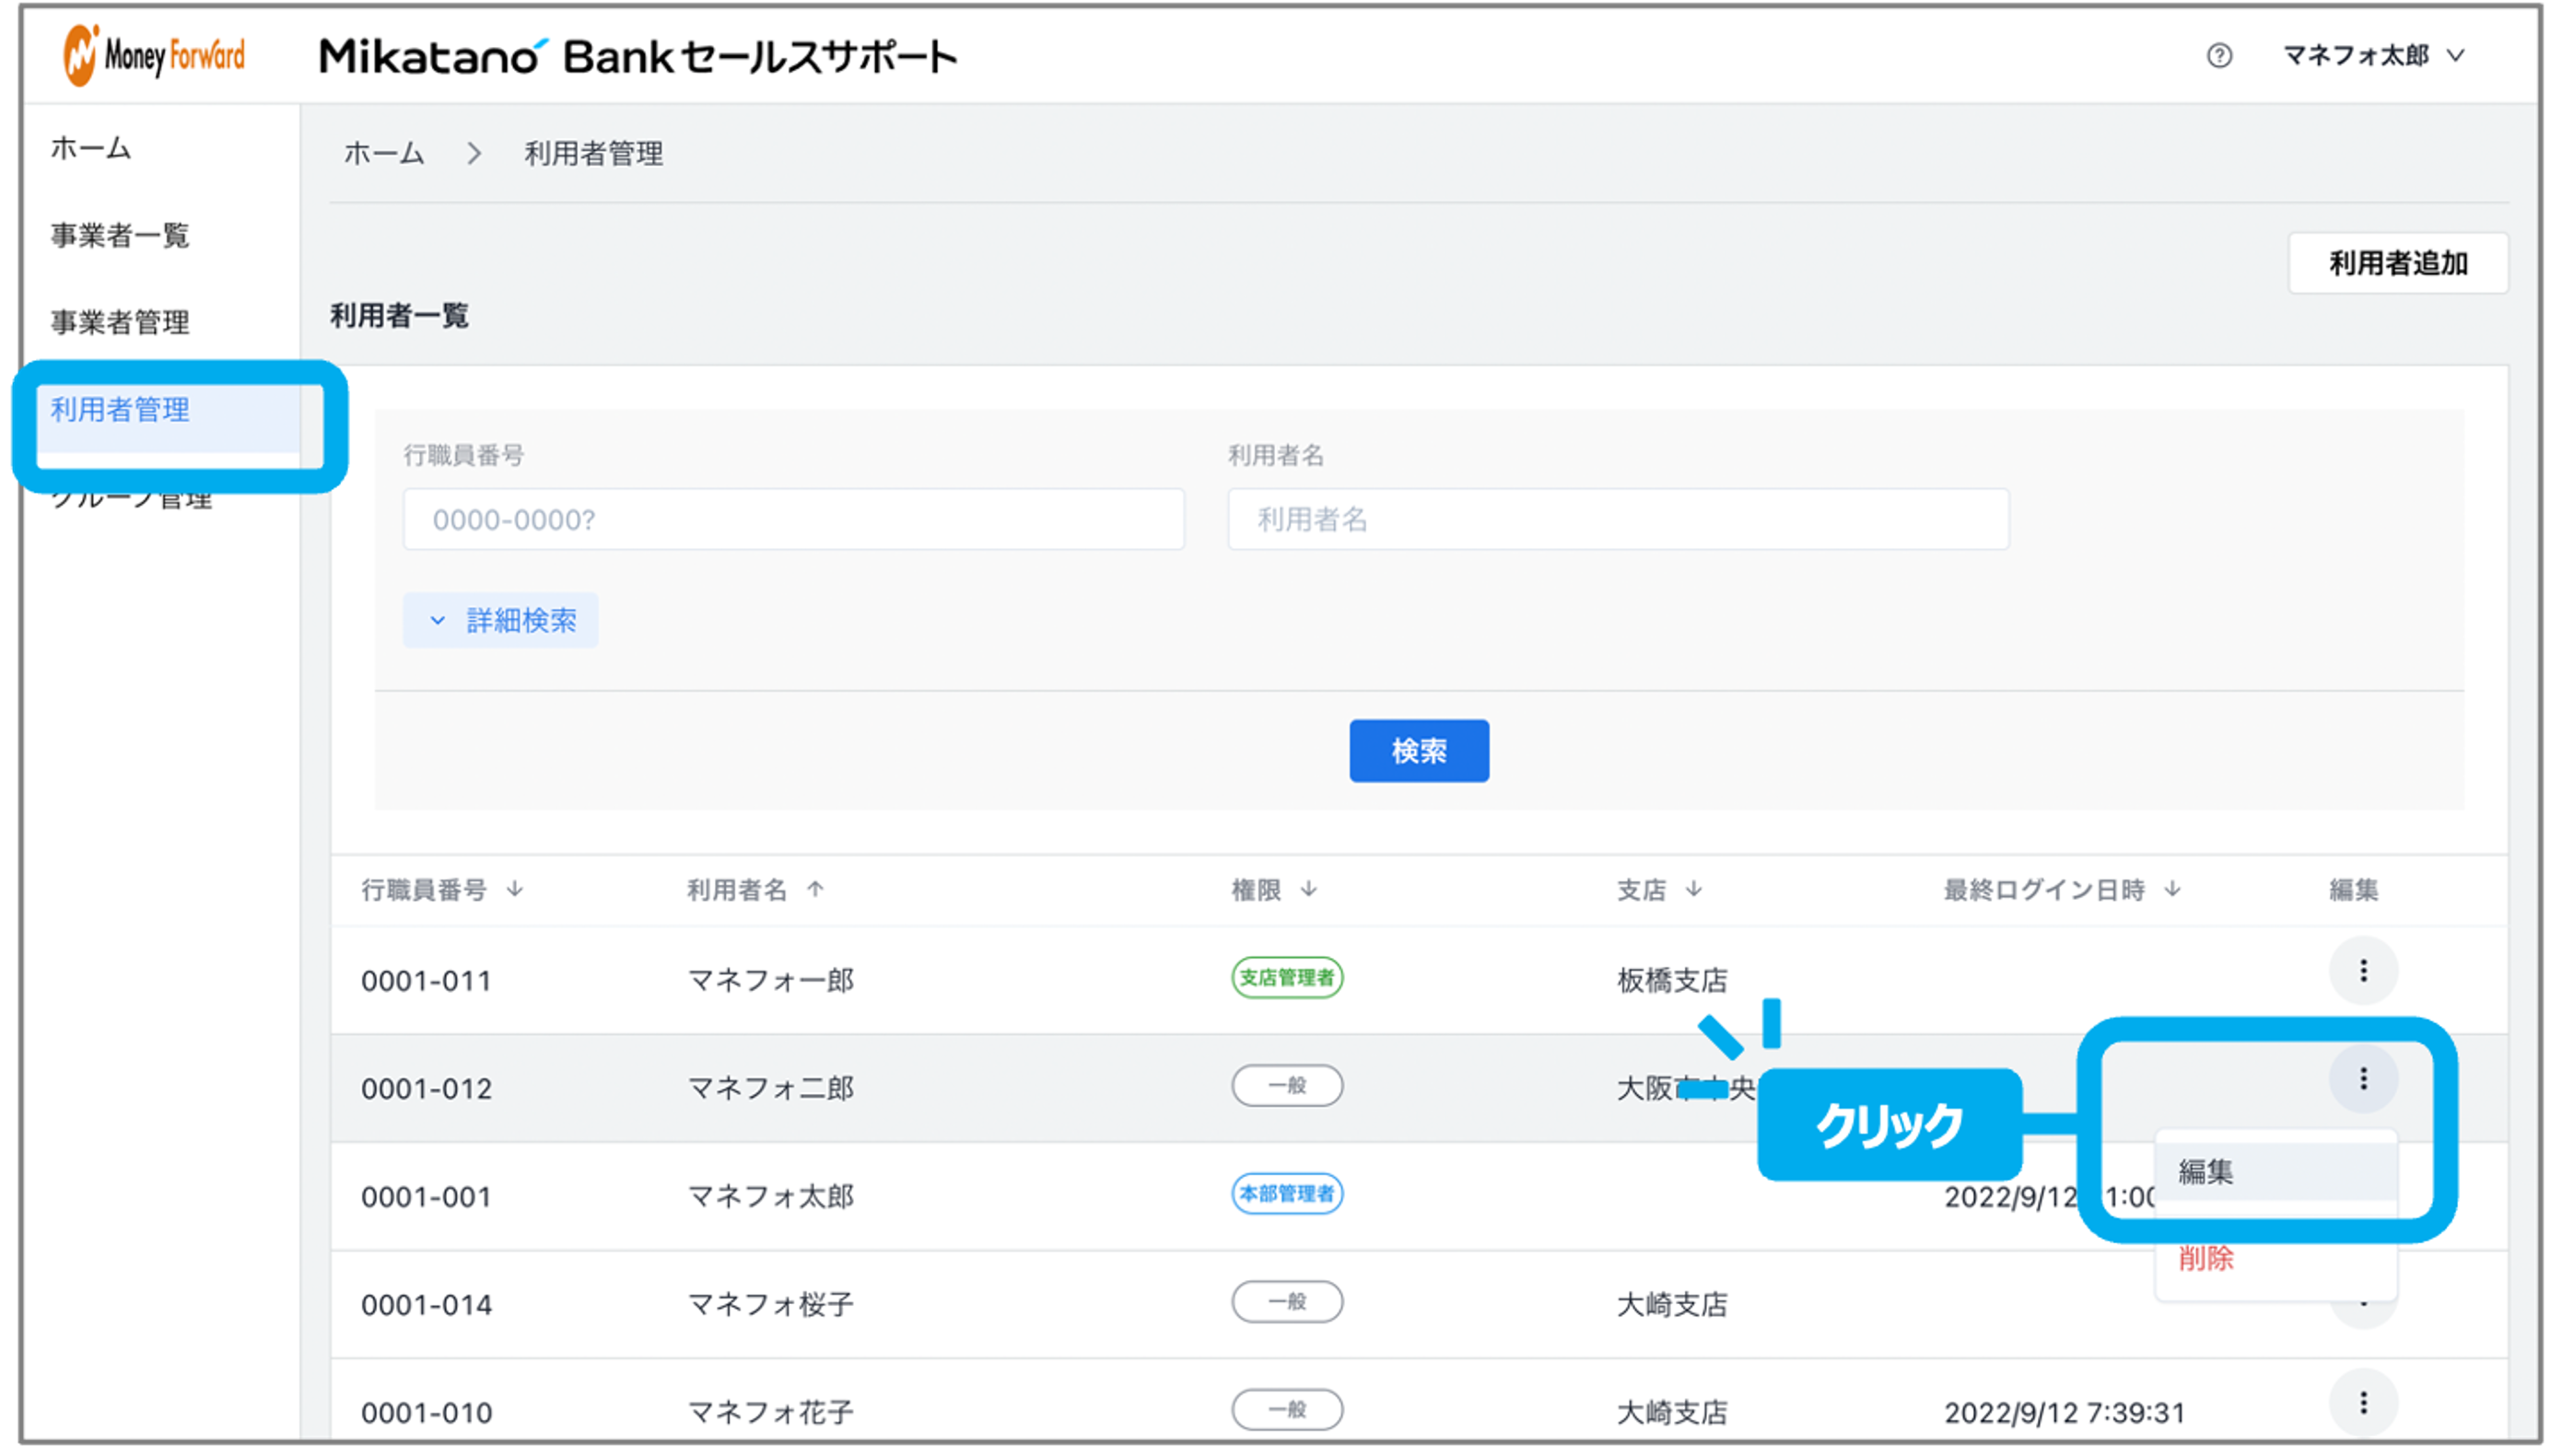2550x1456 pixels.
Task: Click the 一般 badge for マネフォ花子
Action: 1286,1410
